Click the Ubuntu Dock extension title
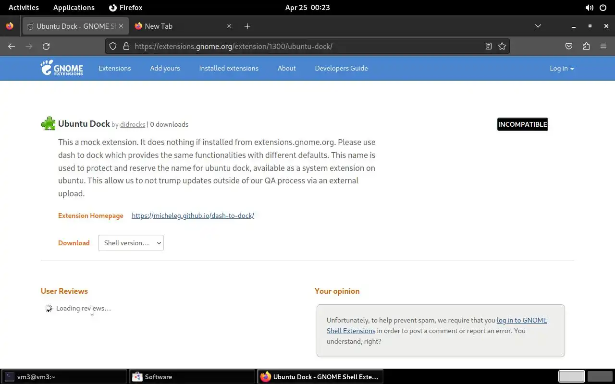 click(x=84, y=124)
